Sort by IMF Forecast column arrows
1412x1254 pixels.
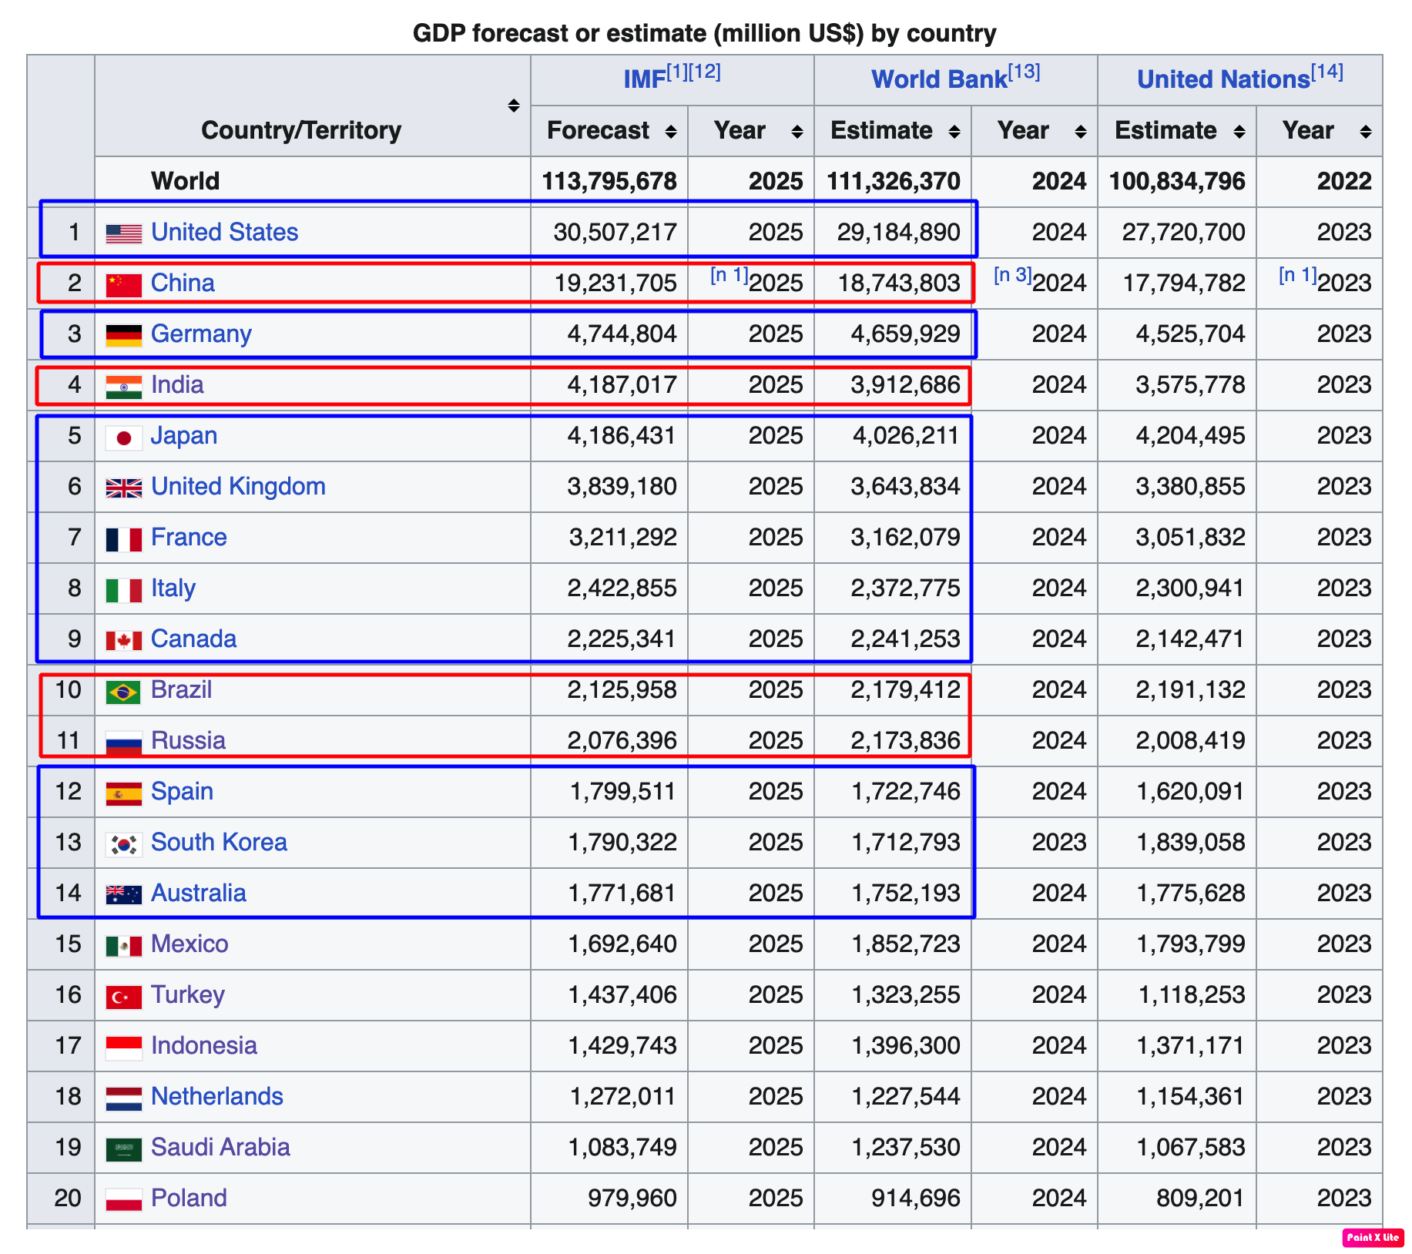pyautogui.click(x=671, y=132)
